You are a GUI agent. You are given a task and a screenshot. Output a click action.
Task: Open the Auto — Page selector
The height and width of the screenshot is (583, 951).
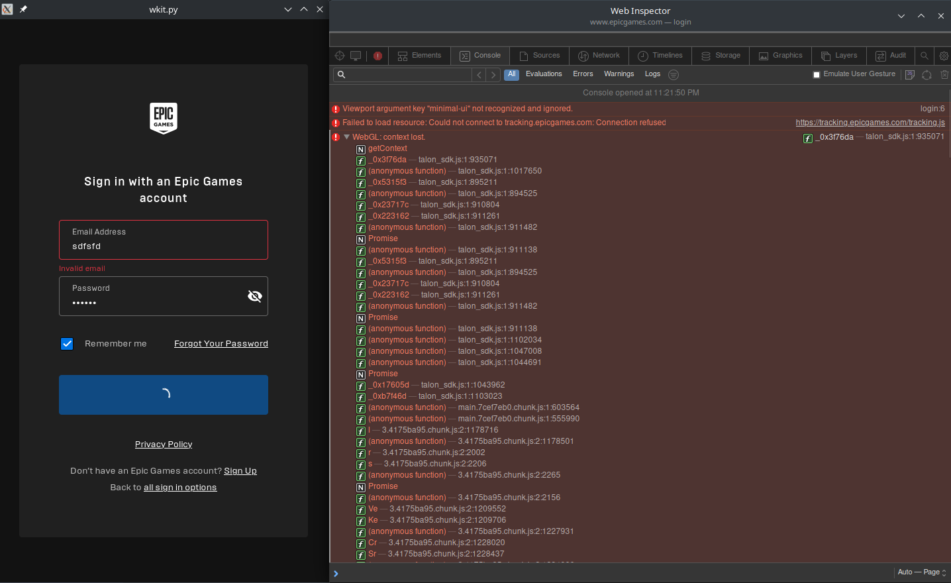pyautogui.click(x=920, y=572)
